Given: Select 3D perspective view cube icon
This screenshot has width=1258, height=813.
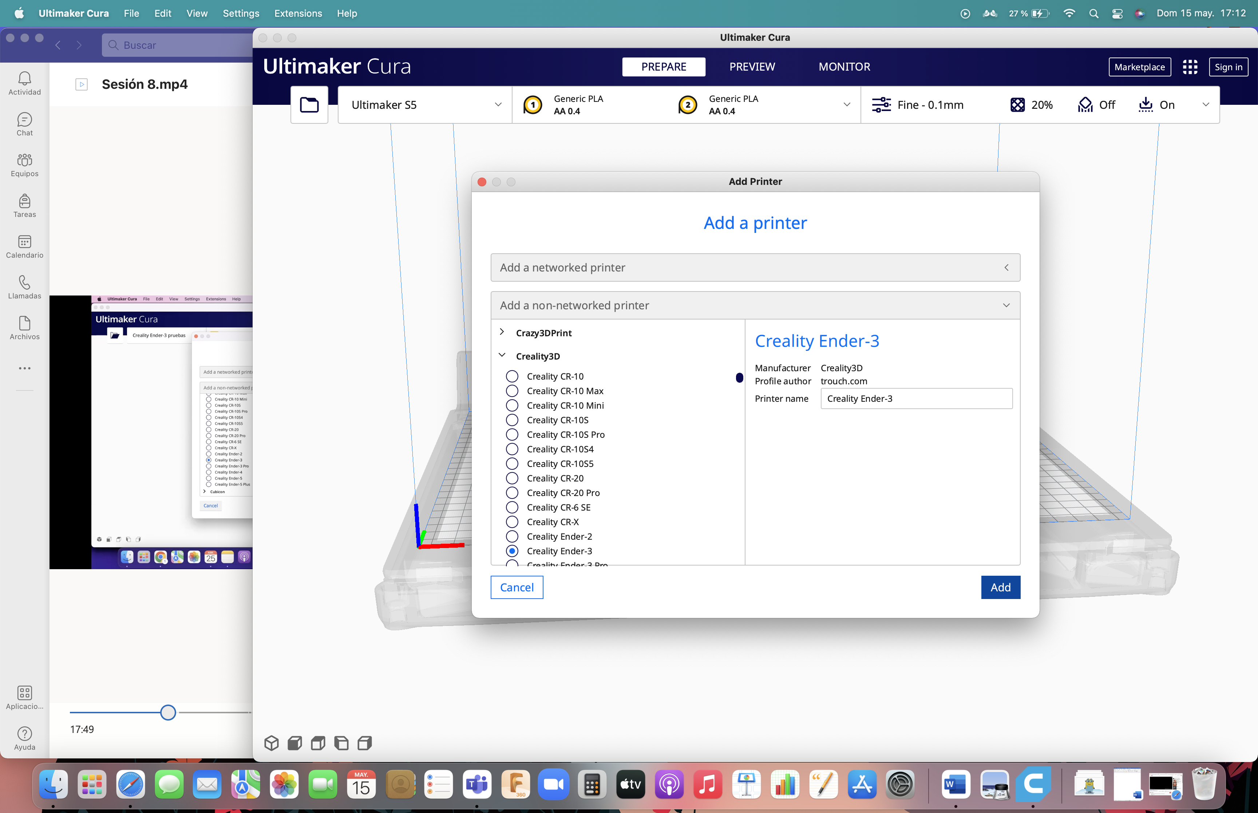Looking at the screenshot, I should click(271, 743).
